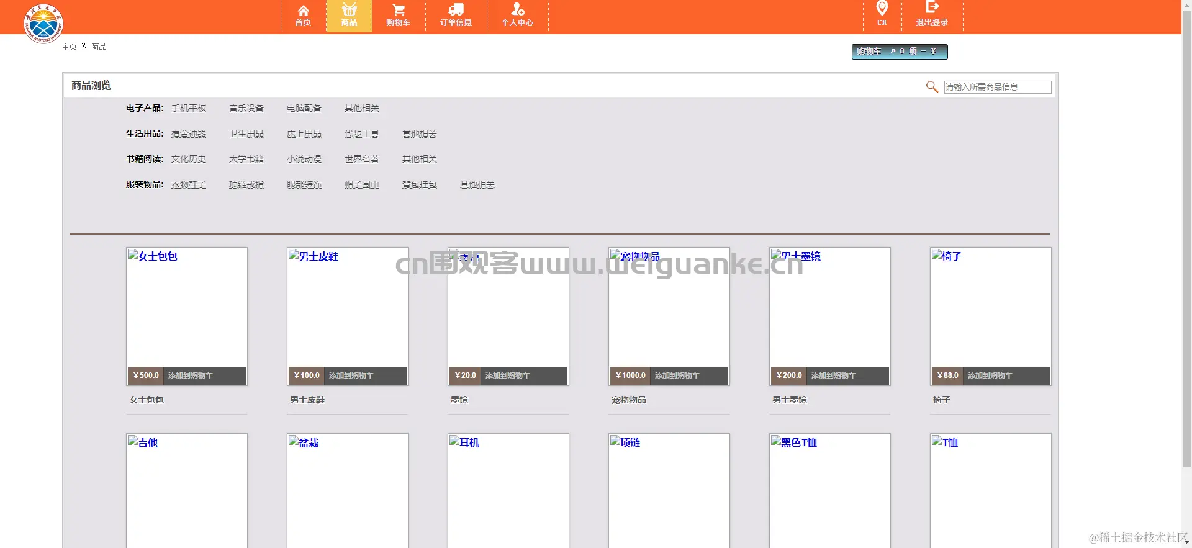Click the ¥500.0 price label

coord(146,375)
